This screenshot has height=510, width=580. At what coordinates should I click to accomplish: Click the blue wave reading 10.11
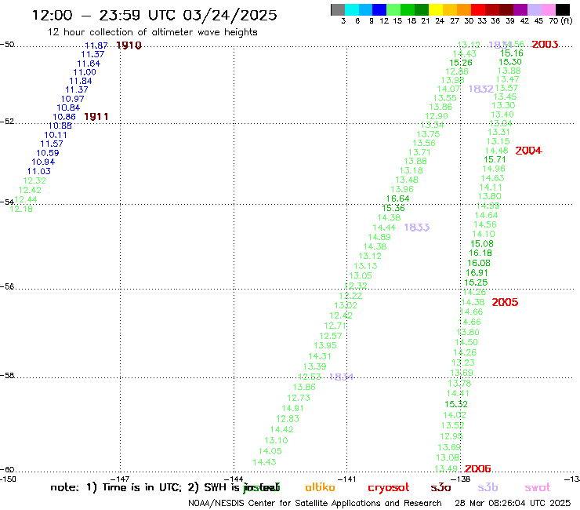56,135
